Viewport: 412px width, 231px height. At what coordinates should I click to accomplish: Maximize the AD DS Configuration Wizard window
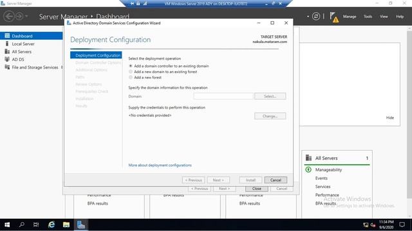pyautogui.click(x=272, y=23)
